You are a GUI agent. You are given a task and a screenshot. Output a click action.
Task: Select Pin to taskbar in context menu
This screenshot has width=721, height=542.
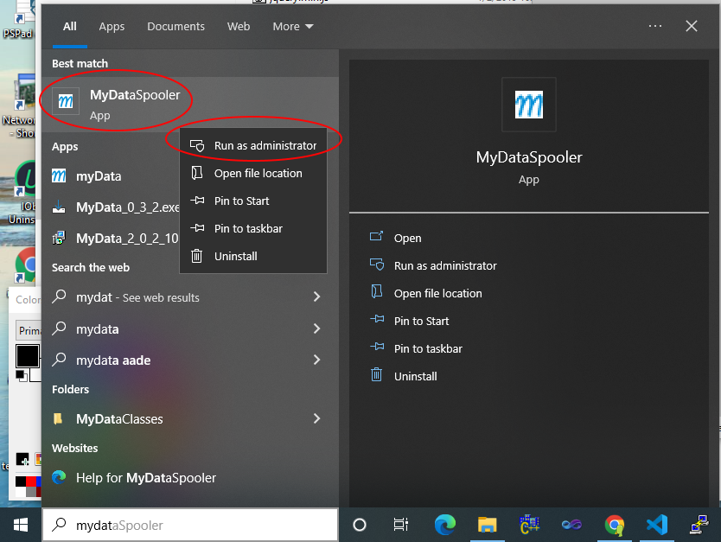[x=253, y=228]
